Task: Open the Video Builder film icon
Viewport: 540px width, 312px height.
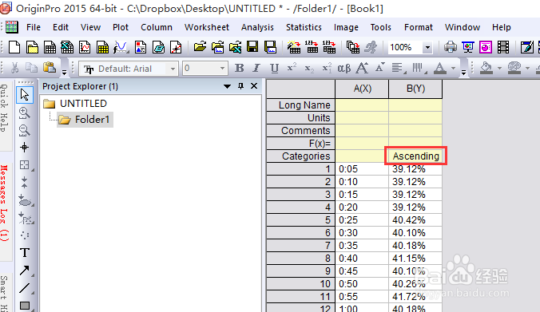Action: tap(503, 47)
